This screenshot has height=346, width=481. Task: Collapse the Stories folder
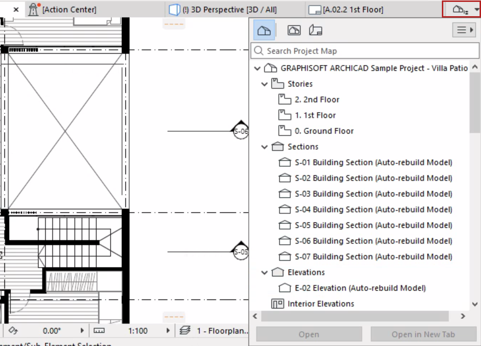(264, 84)
